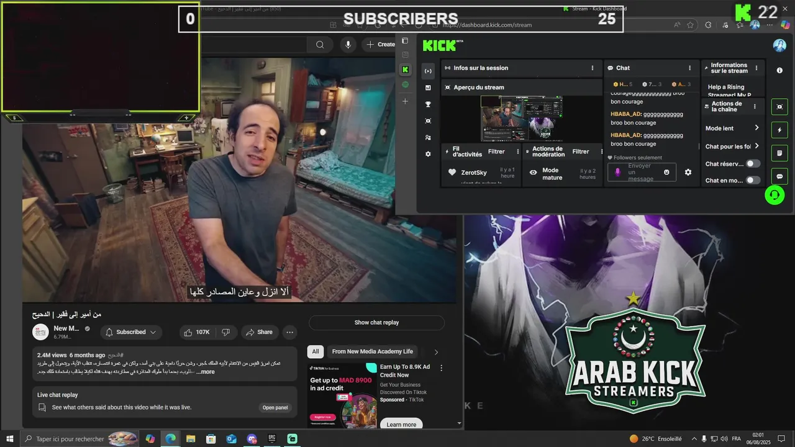Click ZerotSky in activity feed
Image resolution: width=795 pixels, height=447 pixels.
point(474,173)
